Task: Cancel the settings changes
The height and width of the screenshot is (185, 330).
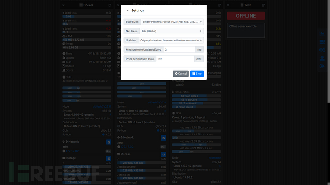Action: tap(181, 73)
